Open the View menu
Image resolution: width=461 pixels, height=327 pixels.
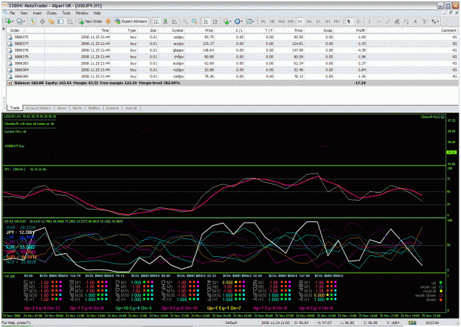click(24, 13)
